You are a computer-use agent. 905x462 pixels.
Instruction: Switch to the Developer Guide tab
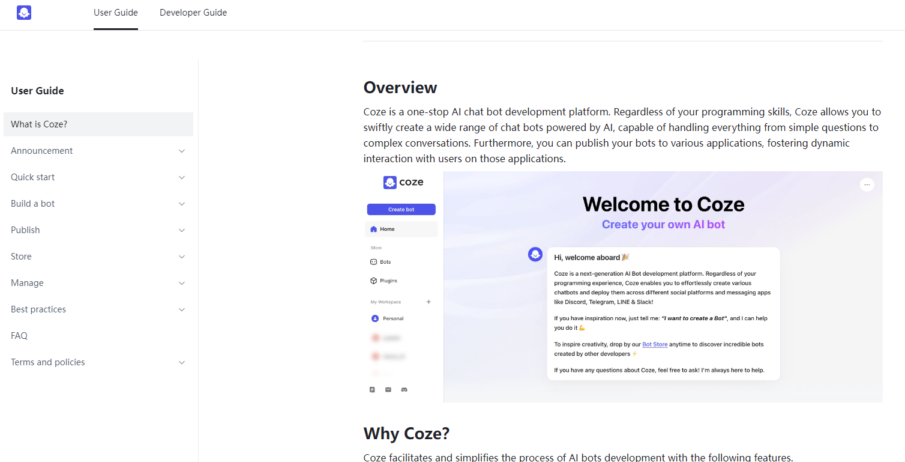193,13
